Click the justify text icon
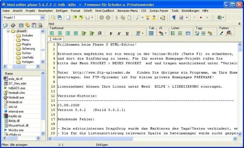 pyautogui.click(x=76, y=33)
